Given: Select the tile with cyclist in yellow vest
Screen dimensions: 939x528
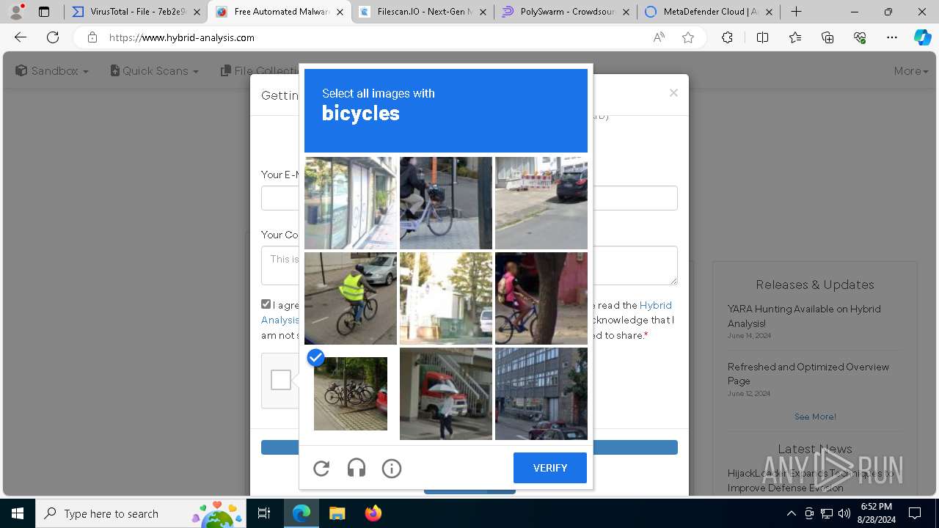Looking at the screenshot, I should tap(351, 298).
